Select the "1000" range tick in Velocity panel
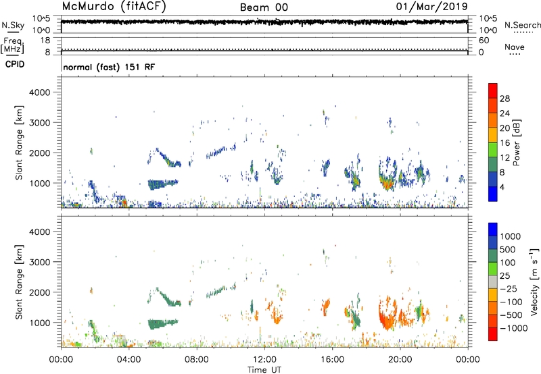The height and width of the screenshot is (374, 541). 40,323
